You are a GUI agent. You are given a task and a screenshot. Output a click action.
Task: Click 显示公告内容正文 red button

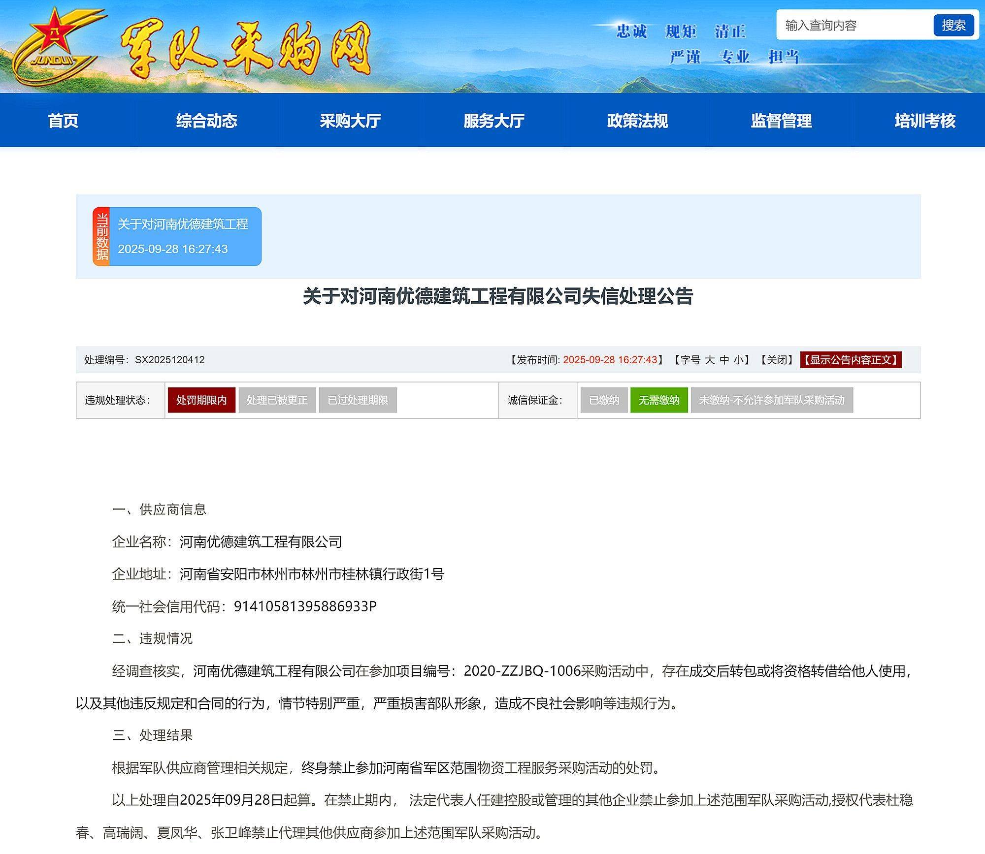851,360
